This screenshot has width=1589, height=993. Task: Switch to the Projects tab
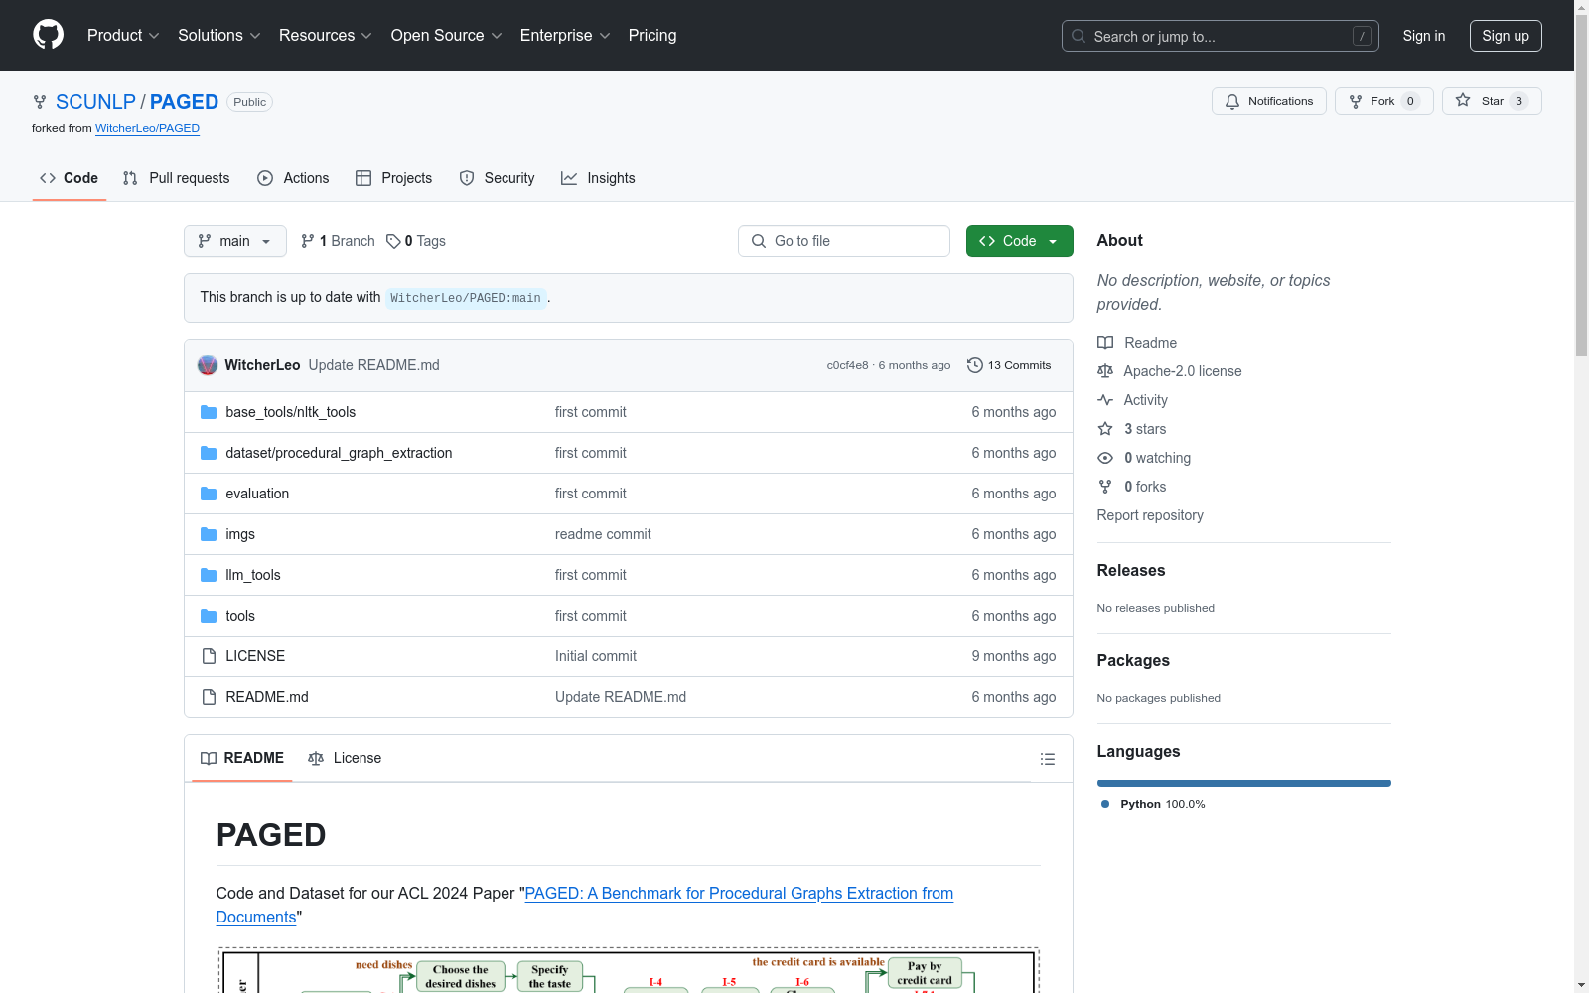[394, 178]
